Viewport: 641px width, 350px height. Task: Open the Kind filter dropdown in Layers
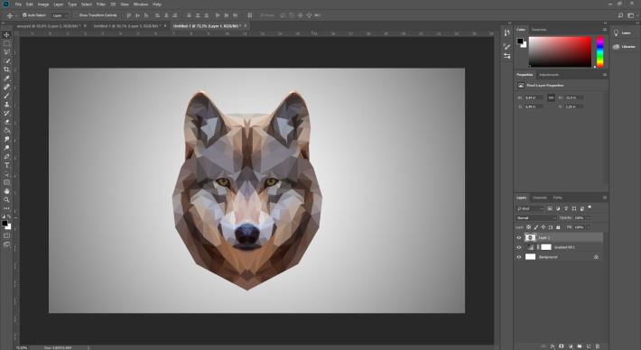coord(530,208)
